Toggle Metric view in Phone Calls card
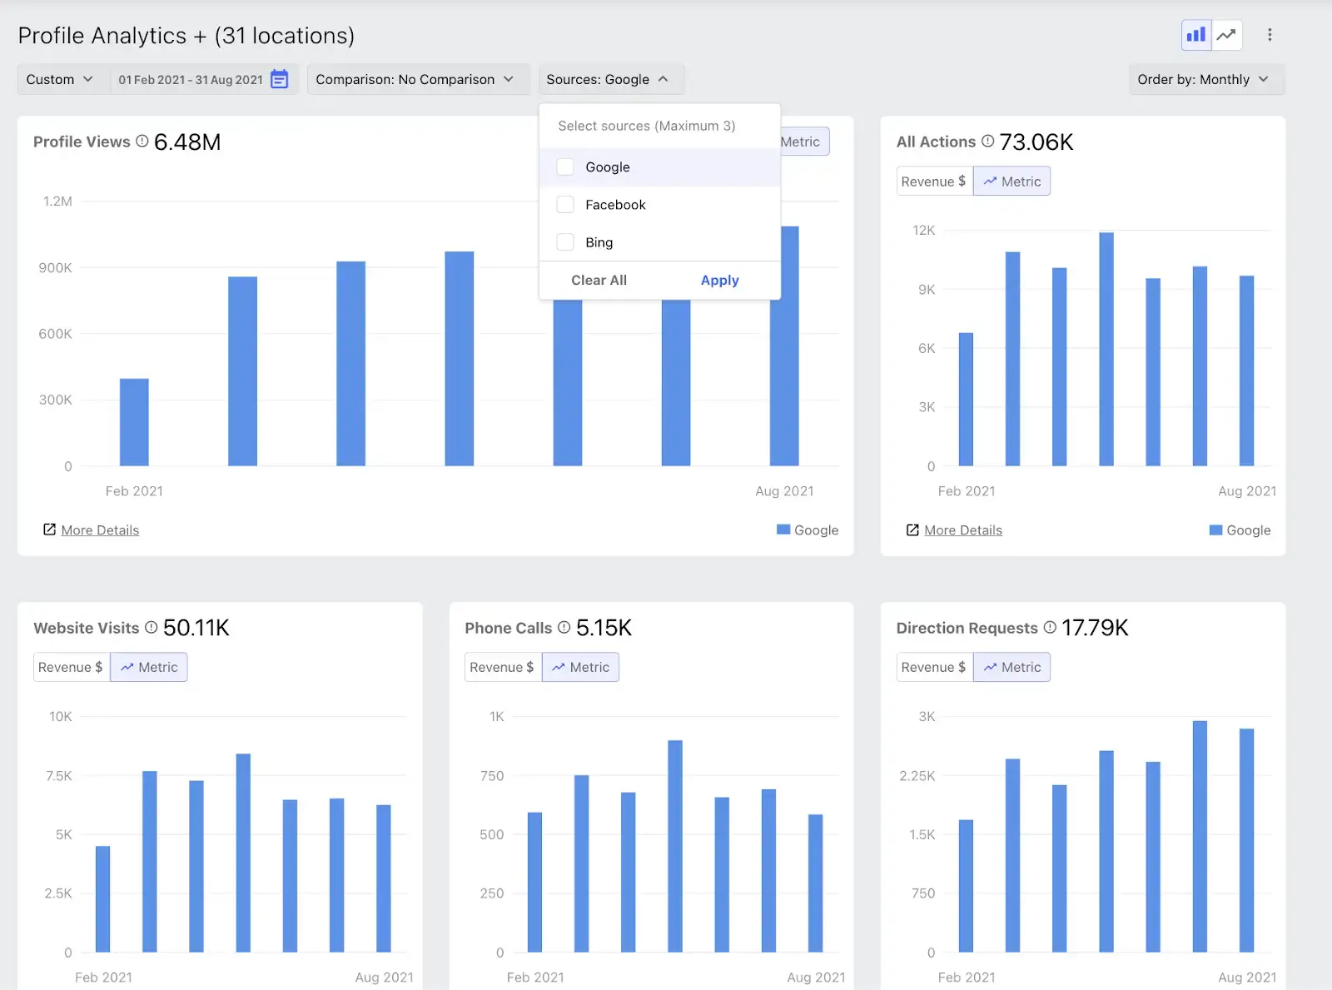The width and height of the screenshot is (1332, 990). [x=580, y=667]
